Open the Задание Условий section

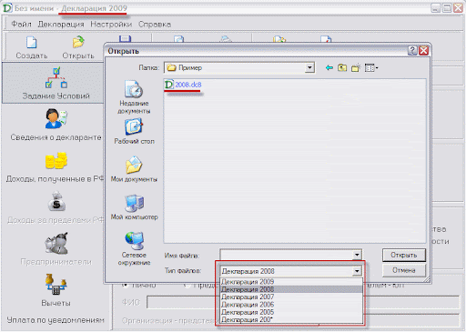click(x=56, y=84)
